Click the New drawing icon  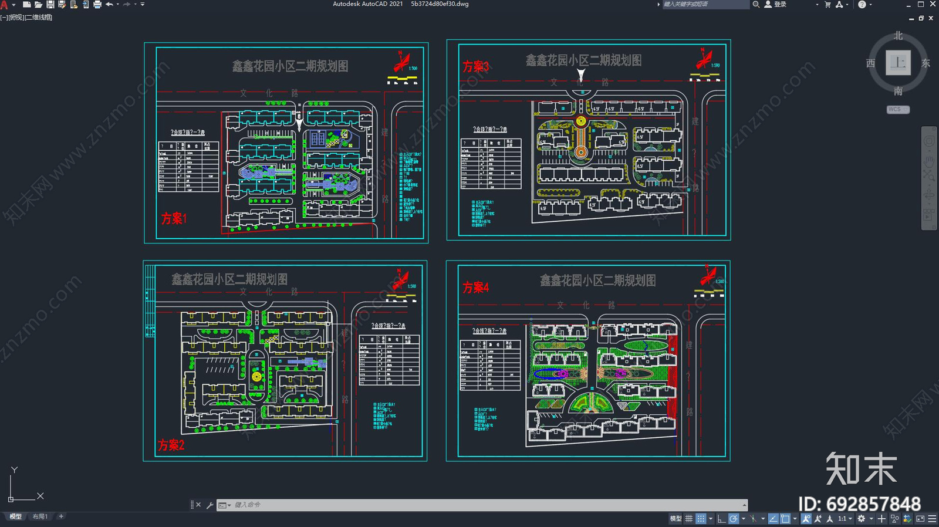tap(26, 4)
